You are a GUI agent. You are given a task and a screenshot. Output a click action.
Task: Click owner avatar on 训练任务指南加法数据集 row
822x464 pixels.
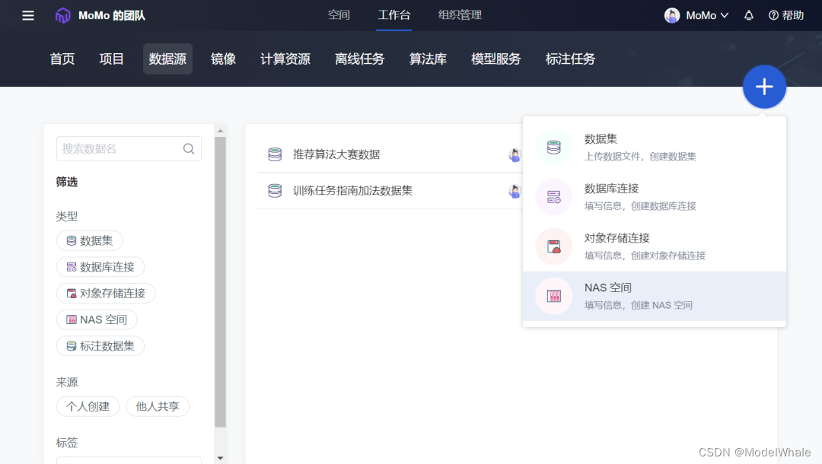(515, 191)
